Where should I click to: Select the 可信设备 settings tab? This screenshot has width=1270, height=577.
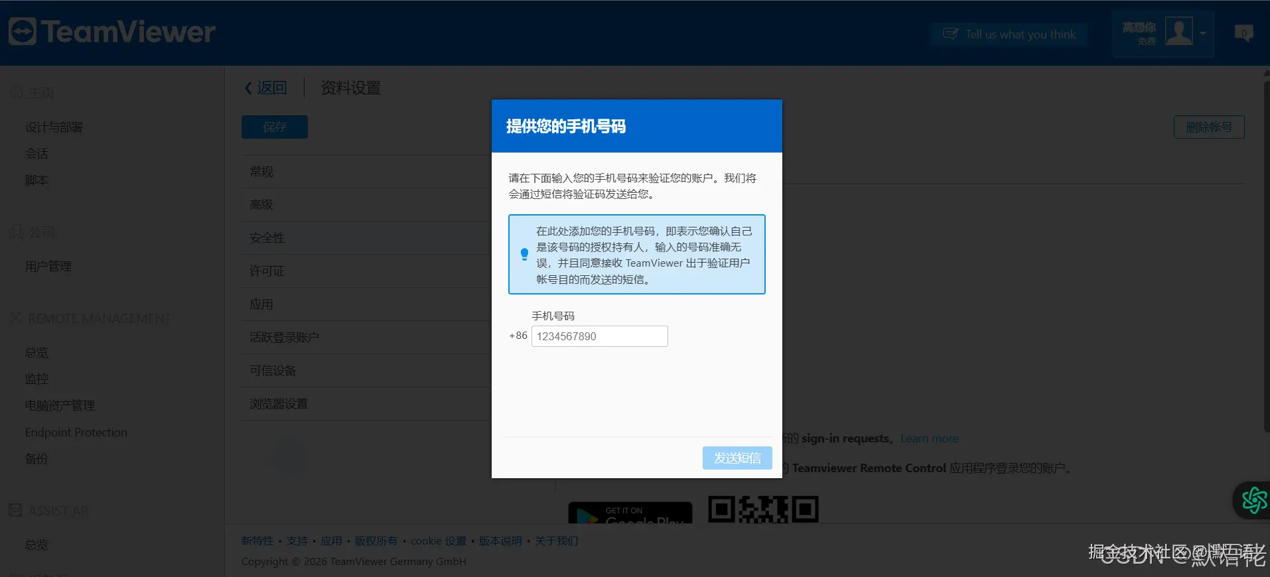click(x=366, y=371)
